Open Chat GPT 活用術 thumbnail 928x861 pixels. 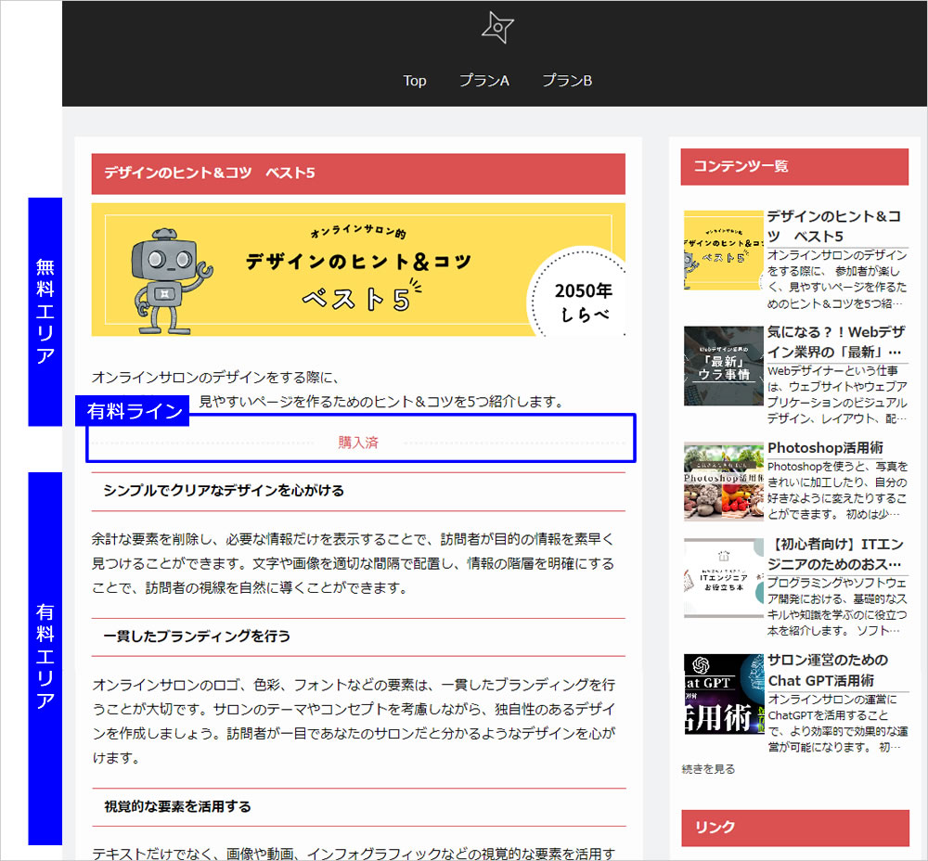pyautogui.click(x=723, y=694)
